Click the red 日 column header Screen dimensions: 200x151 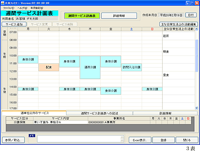click(x=152, y=29)
